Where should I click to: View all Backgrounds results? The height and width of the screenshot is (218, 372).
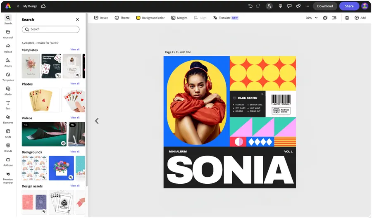click(x=75, y=152)
